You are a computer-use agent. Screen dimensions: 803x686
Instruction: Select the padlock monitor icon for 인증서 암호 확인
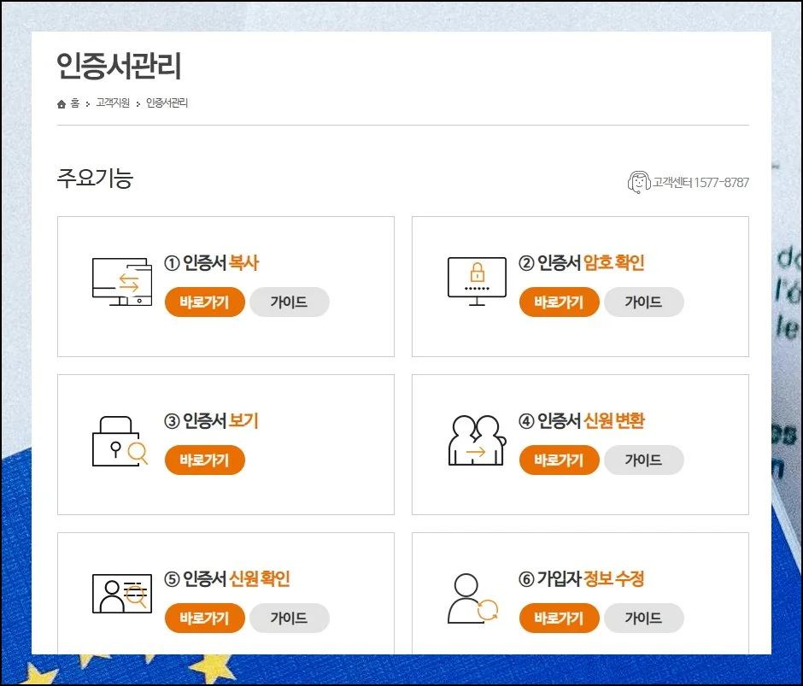click(475, 279)
